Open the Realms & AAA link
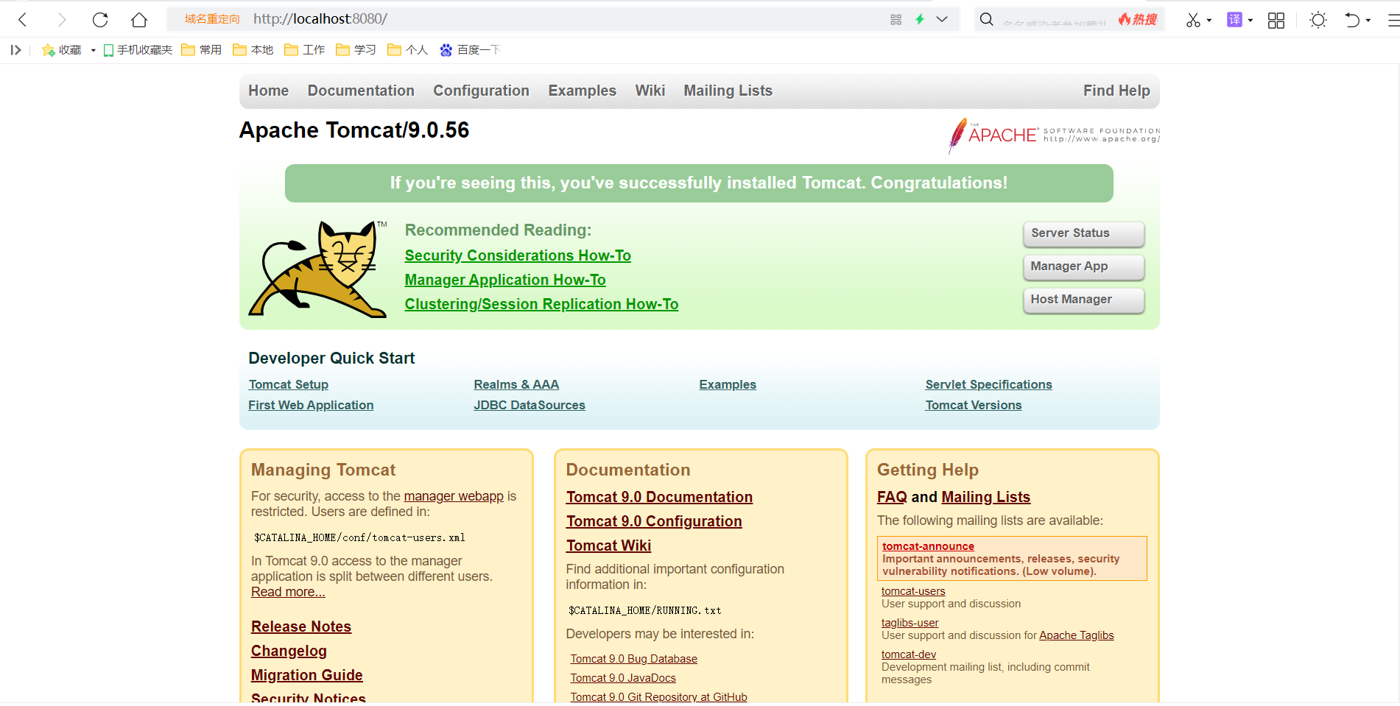 tap(516, 384)
